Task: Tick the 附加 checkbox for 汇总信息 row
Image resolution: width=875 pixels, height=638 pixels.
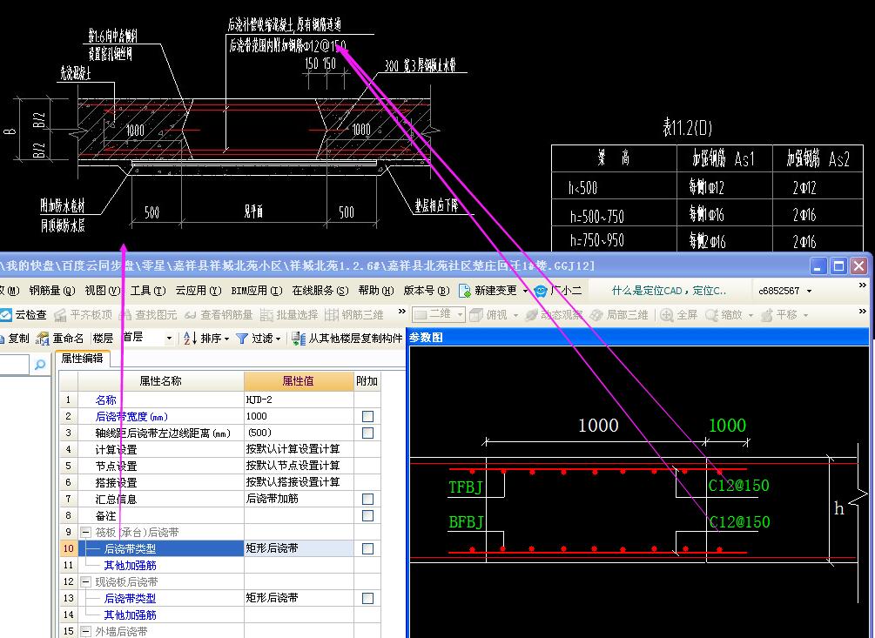Action: pos(367,499)
